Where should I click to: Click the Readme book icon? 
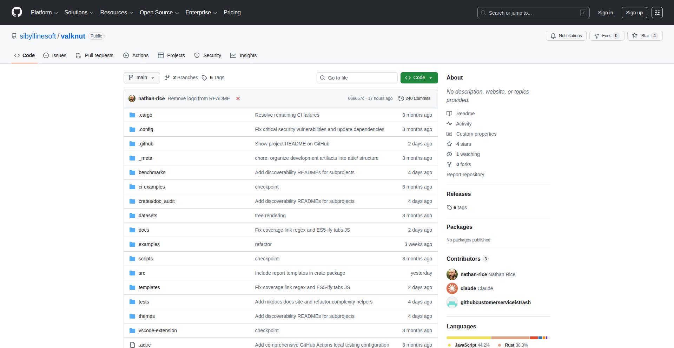tap(449, 114)
